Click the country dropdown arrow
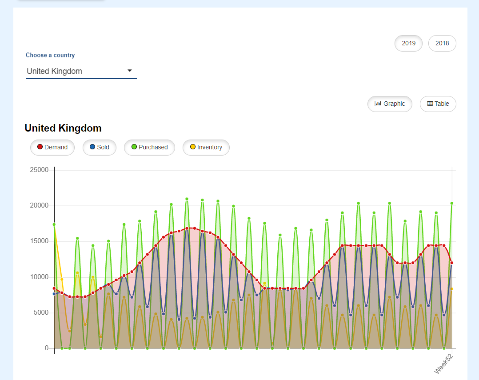 point(130,71)
